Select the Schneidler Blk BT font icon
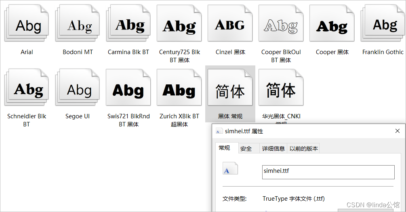Image resolution: width=406 pixels, height=212 pixels. click(x=27, y=88)
